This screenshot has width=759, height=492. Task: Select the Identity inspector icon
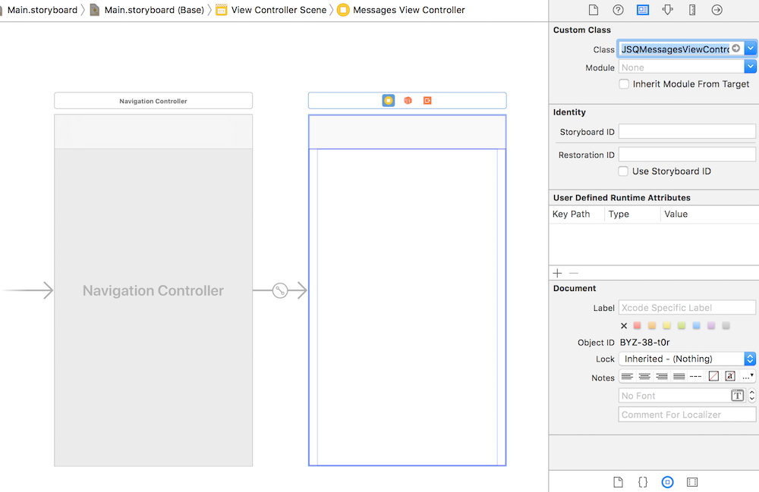coord(642,10)
